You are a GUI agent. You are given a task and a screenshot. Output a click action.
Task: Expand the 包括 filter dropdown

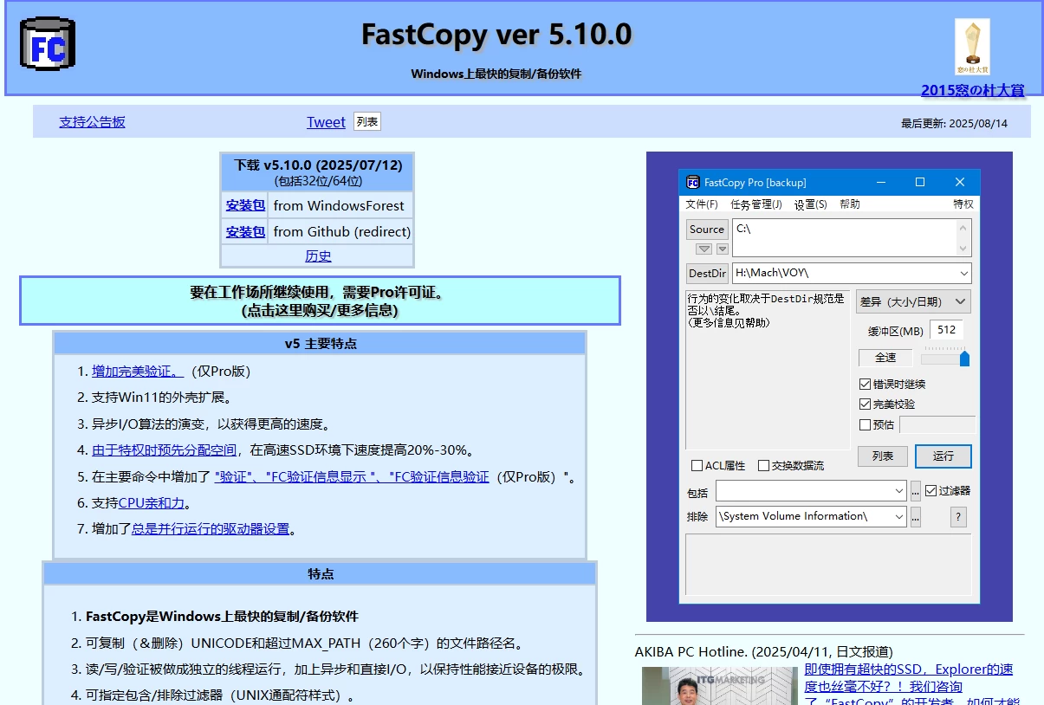point(898,491)
